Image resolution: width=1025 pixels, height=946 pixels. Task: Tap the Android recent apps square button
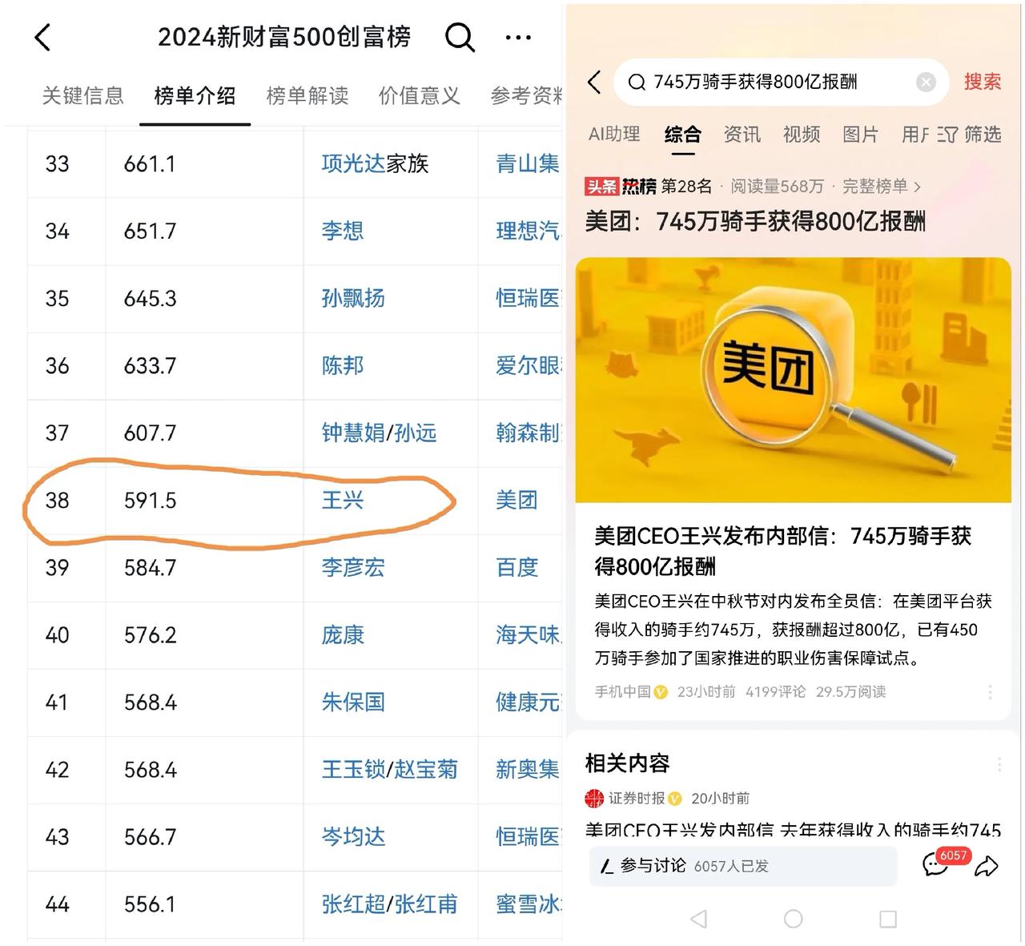(x=887, y=919)
